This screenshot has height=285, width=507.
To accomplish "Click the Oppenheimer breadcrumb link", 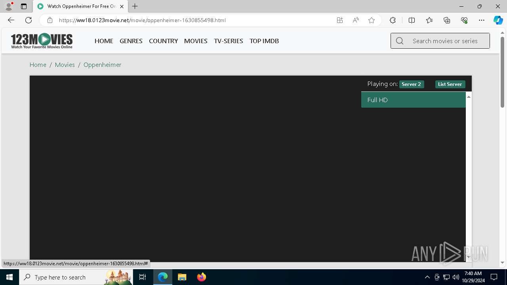I will point(102,65).
